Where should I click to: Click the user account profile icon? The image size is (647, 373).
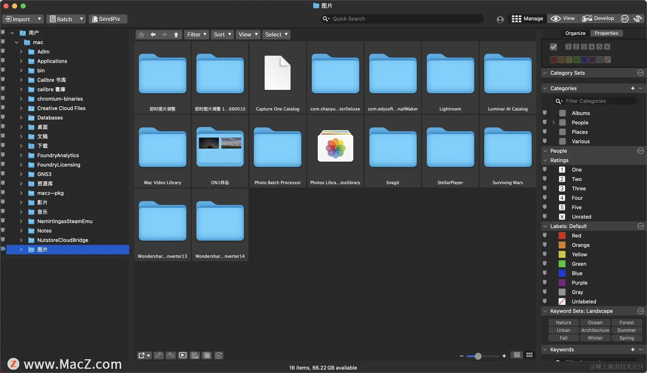500,20
